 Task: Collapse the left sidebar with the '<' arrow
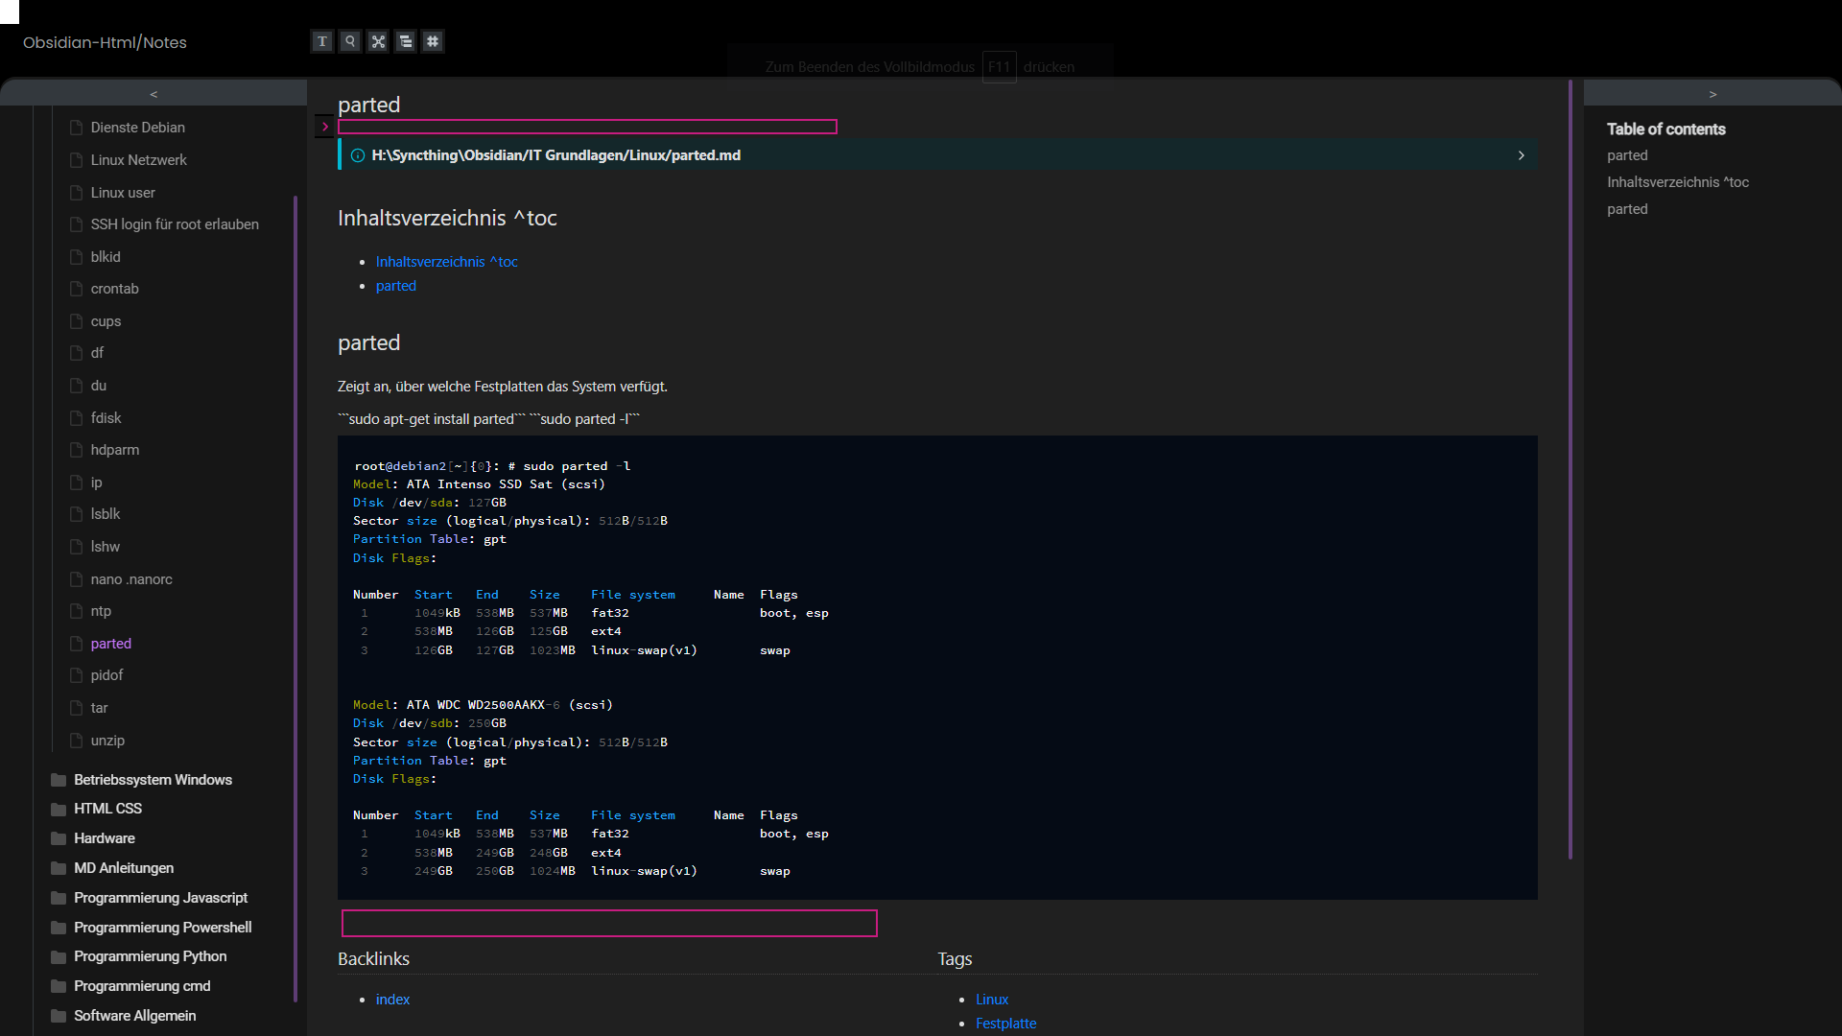[x=153, y=93]
